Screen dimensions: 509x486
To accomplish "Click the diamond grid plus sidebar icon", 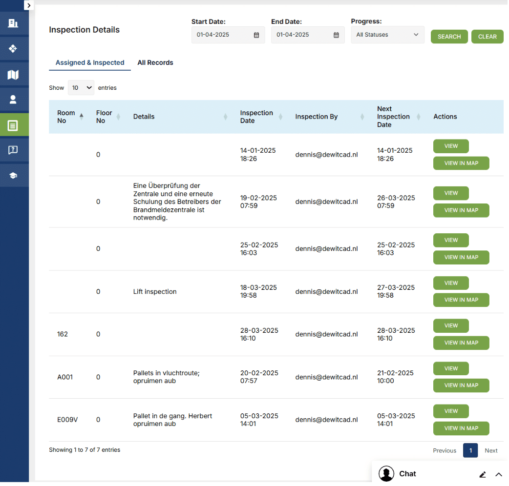I will (13, 48).
